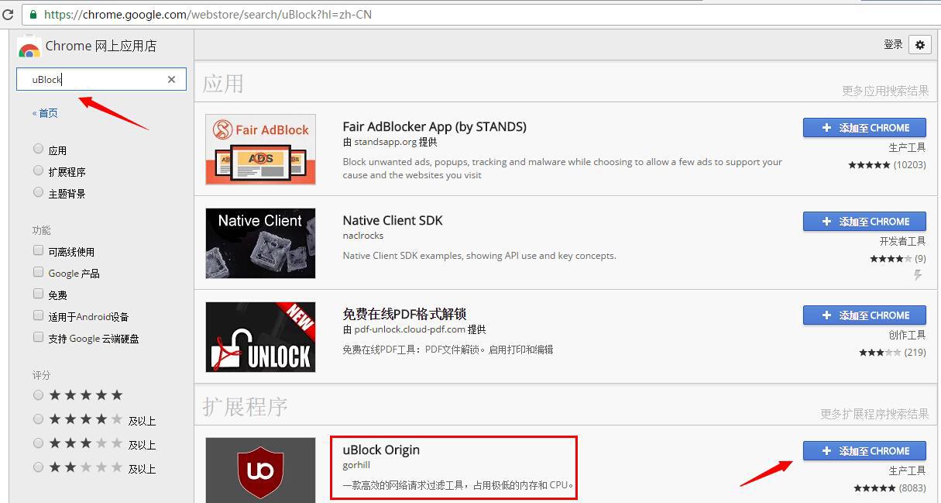Image resolution: width=941 pixels, height=503 pixels.
Task: Click 添加至 CHROME for Fair AdBlocker App
Action: [864, 128]
